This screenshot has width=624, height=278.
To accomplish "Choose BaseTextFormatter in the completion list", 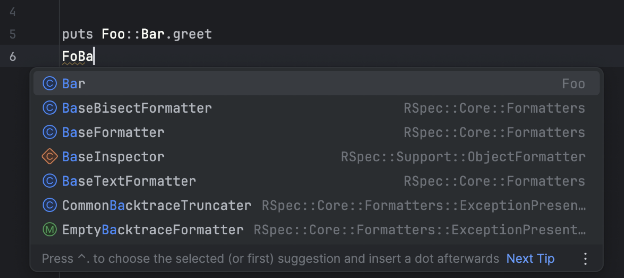I will point(129,181).
